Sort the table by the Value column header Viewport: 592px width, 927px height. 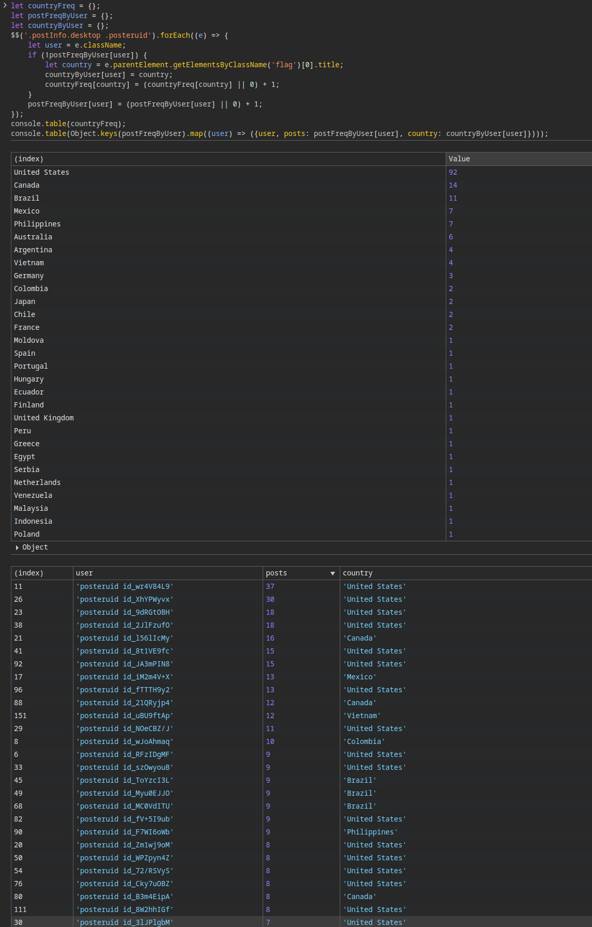[459, 159]
